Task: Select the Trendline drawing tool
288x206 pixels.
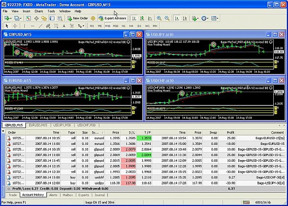Action: 41,26
